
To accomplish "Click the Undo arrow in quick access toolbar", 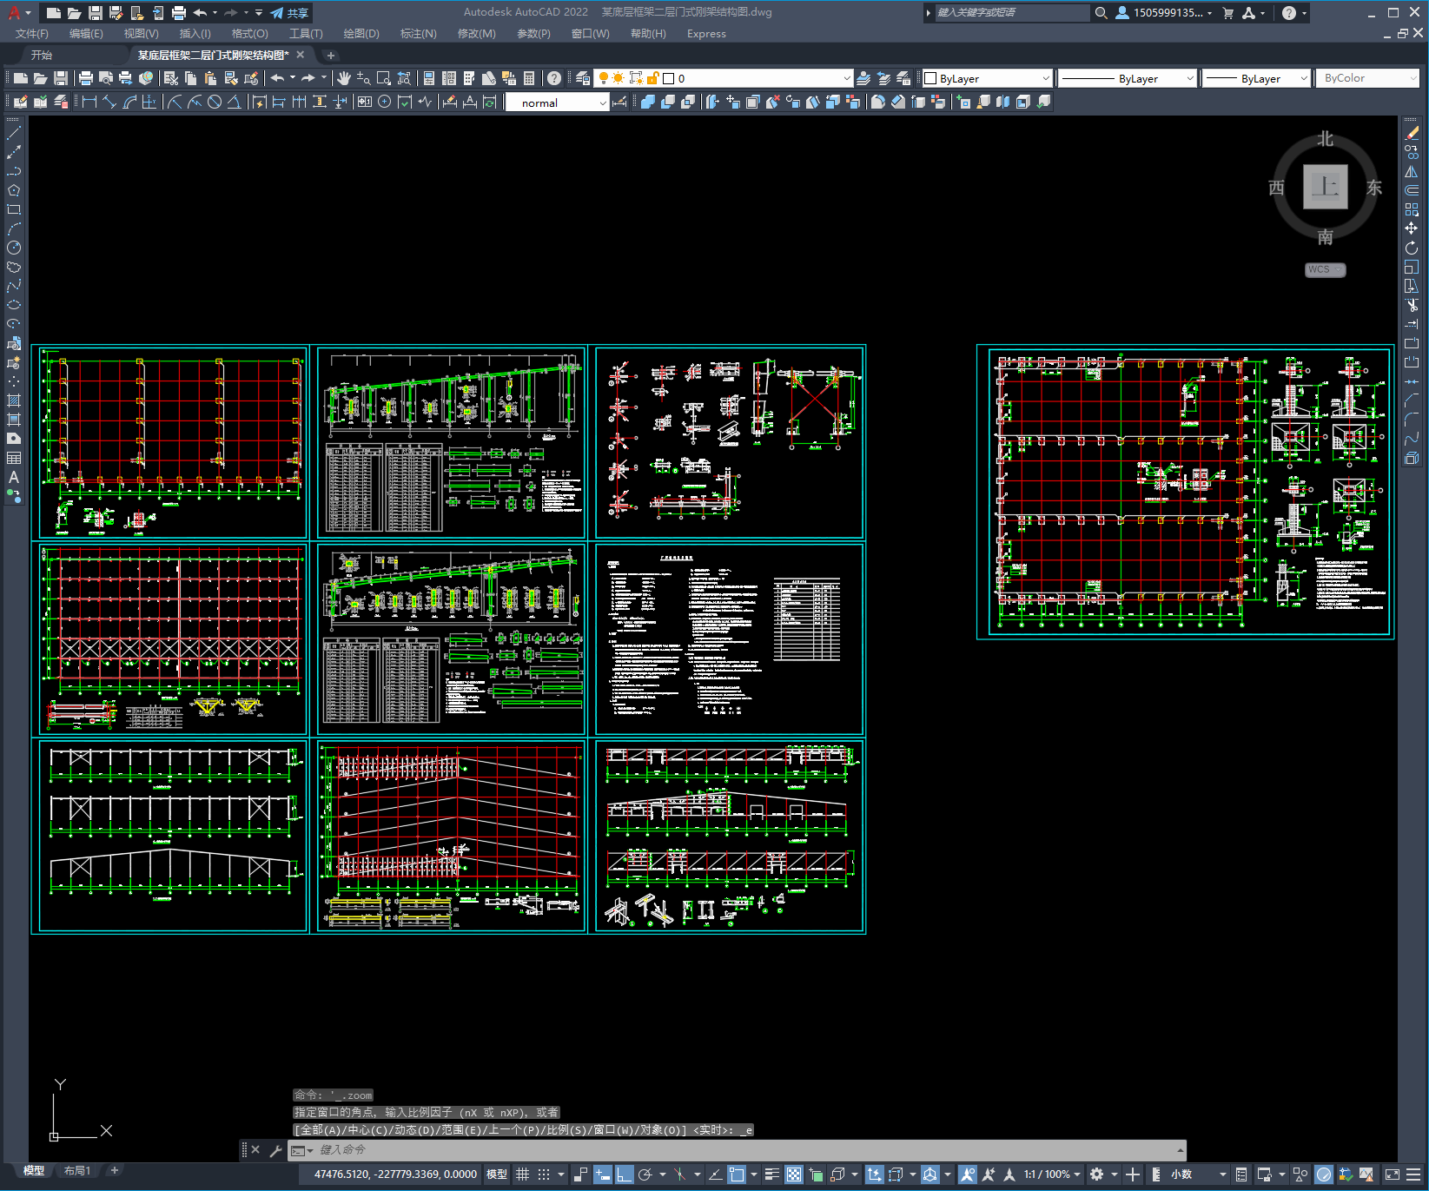I will [x=201, y=13].
